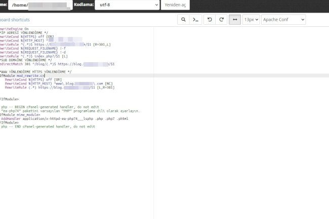This screenshot has width=329, height=219.
Task: Click the line 'RewriteEngine On'
Action: tap(14, 29)
